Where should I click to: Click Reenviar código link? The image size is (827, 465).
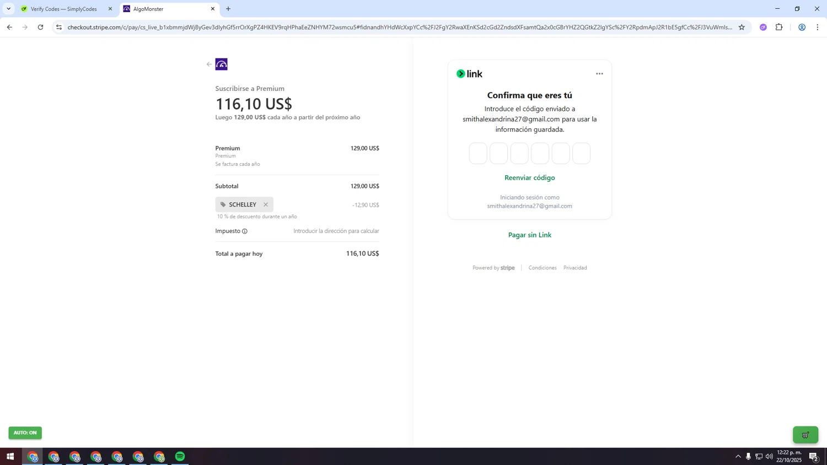pyautogui.click(x=530, y=178)
